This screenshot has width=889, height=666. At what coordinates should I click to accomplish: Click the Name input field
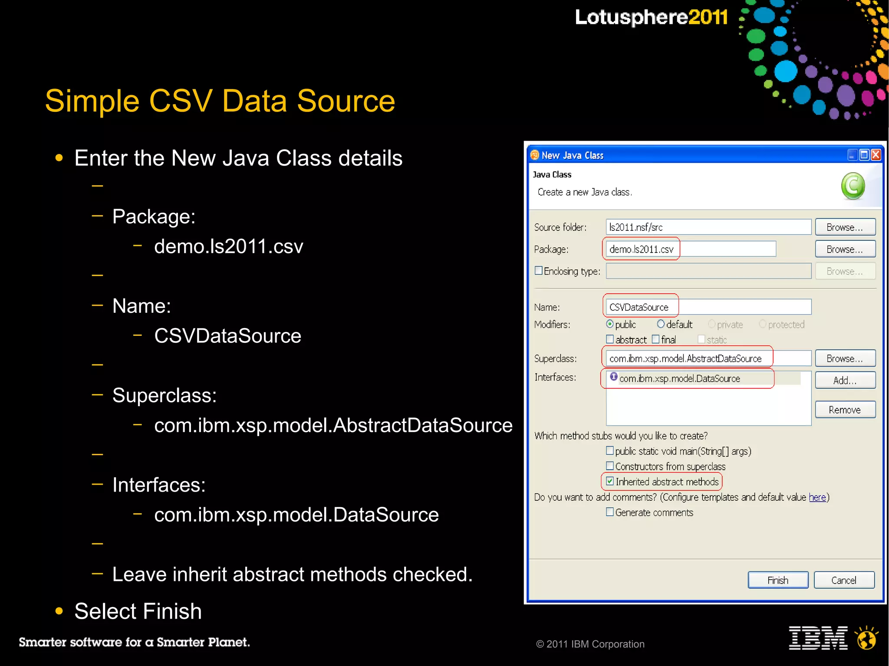pyautogui.click(x=708, y=307)
